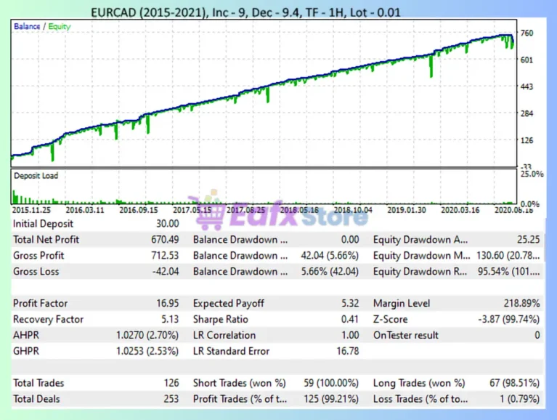Select the Total Deals label
The height and width of the screenshot is (420, 557).
(36, 399)
